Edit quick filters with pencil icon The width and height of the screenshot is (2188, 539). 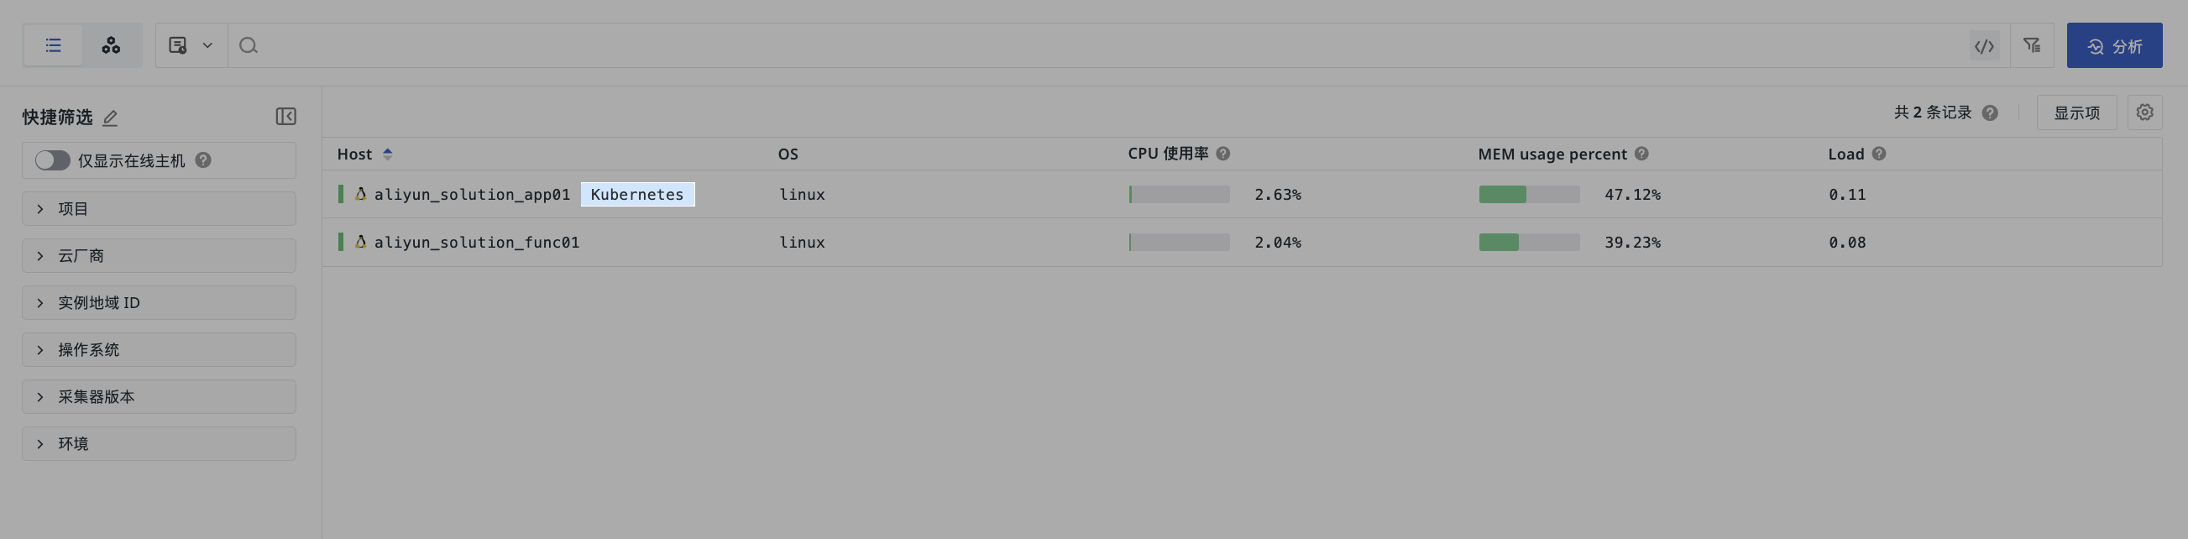pos(110,118)
